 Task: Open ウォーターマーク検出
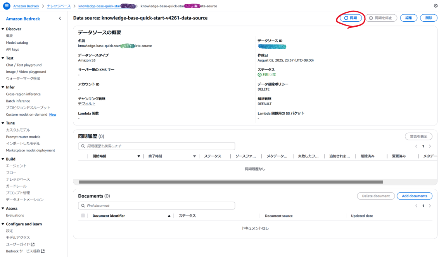click(x=23, y=79)
